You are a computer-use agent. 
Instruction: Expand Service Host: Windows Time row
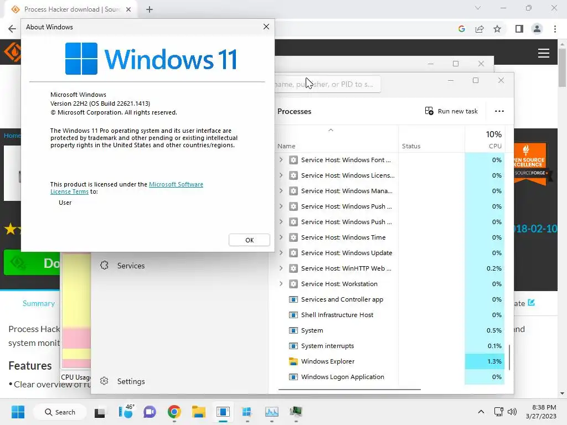281,237
